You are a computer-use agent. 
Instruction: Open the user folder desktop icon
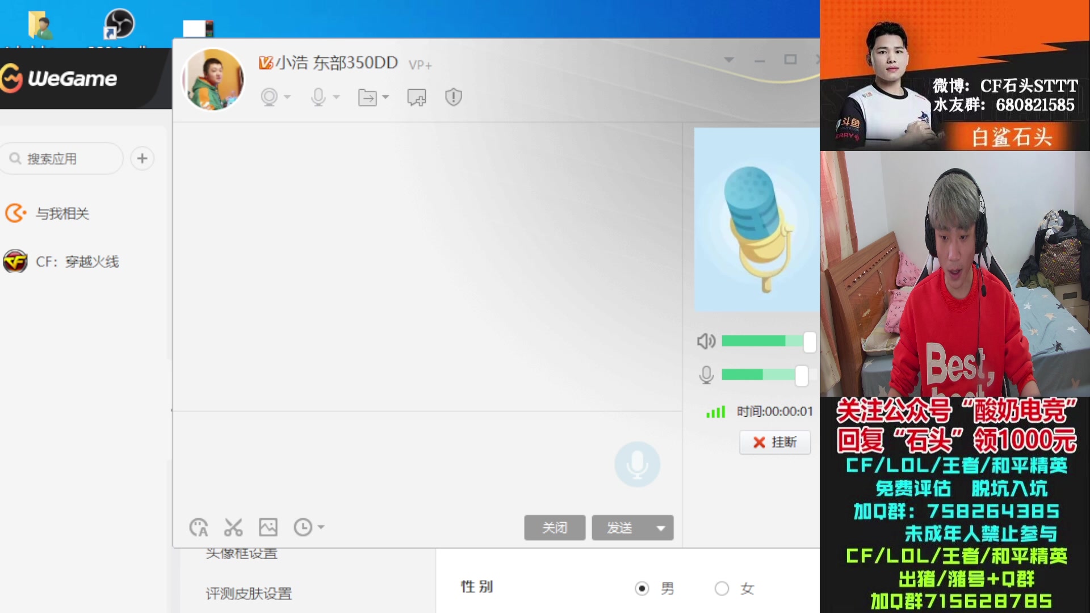point(39,26)
